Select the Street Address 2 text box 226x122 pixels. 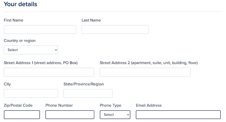tap(145, 72)
